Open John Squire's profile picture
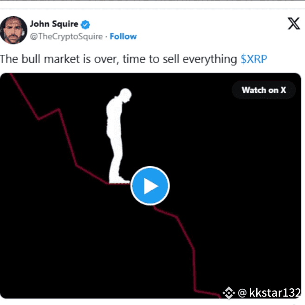305x305 pixels. pyautogui.click(x=13, y=30)
